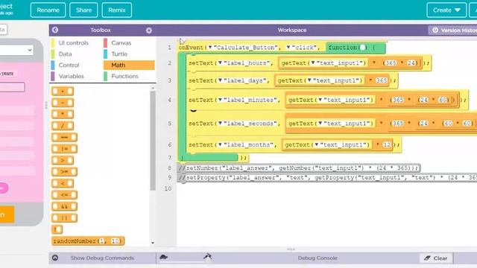
Task: Click Show Debug Commands
Action: pos(102,258)
